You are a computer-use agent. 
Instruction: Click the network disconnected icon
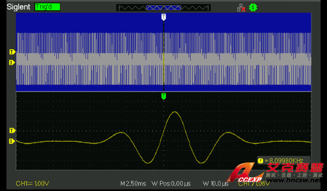(241, 8)
